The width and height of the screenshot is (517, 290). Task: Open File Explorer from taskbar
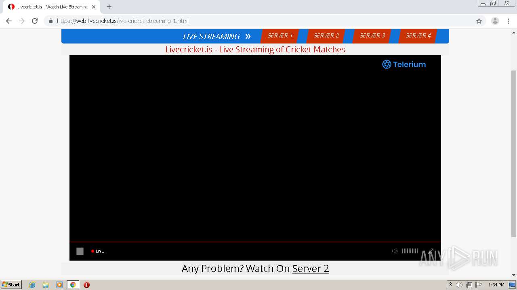click(46, 285)
